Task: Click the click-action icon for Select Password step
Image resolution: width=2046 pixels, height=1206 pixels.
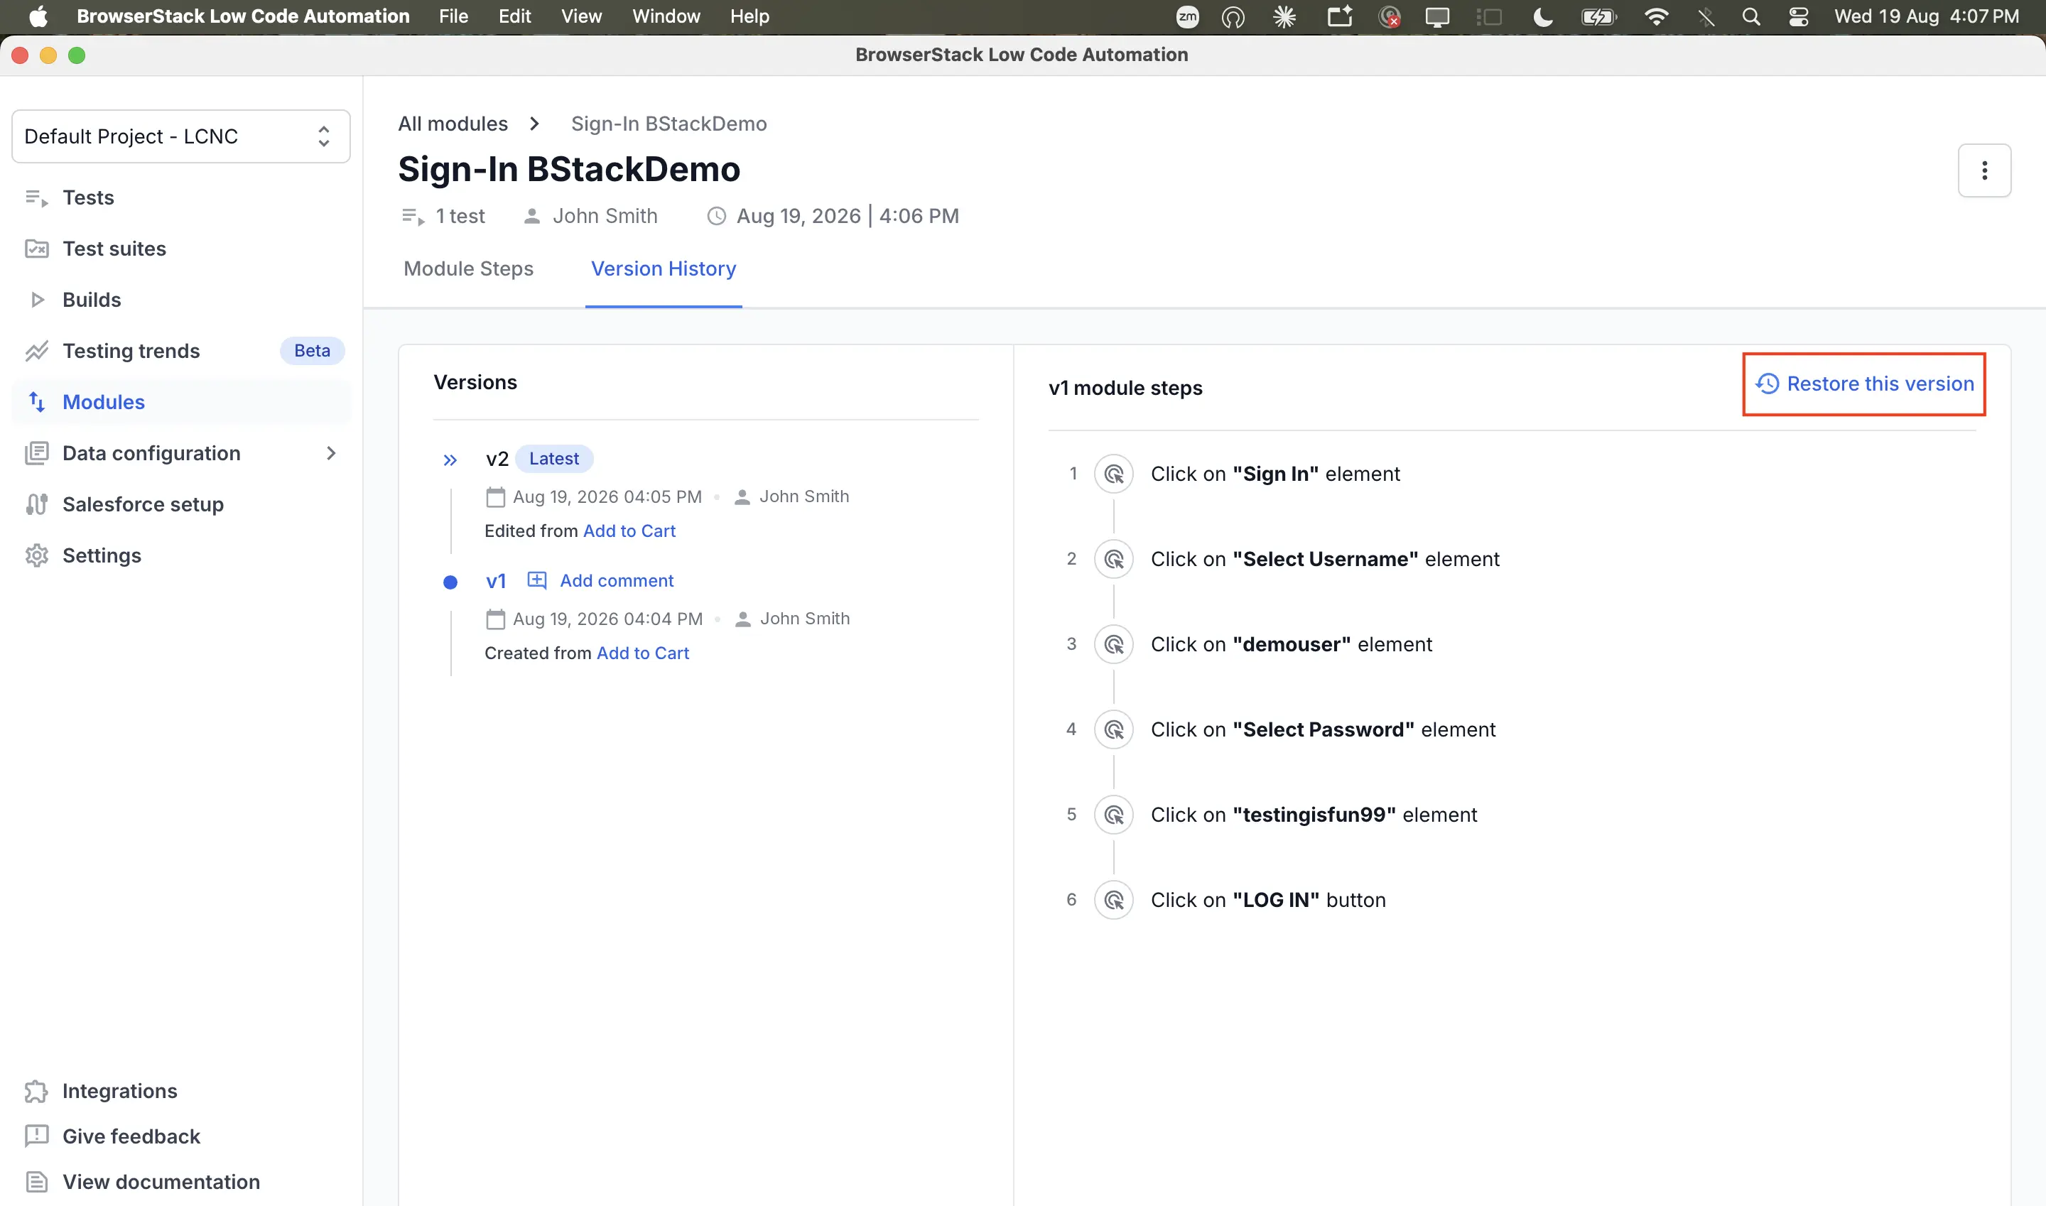Action: coord(1114,729)
